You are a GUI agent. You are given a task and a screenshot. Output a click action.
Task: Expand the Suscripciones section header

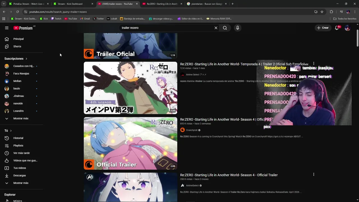[16, 59]
